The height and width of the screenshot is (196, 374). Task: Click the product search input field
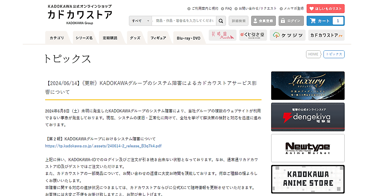pyautogui.click(x=185, y=21)
